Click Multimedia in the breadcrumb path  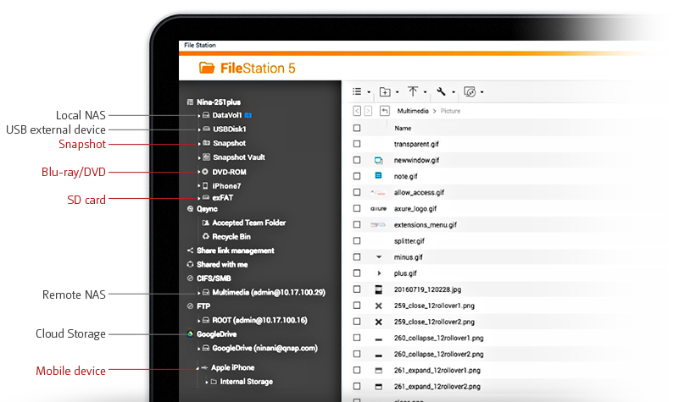(413, 111)
